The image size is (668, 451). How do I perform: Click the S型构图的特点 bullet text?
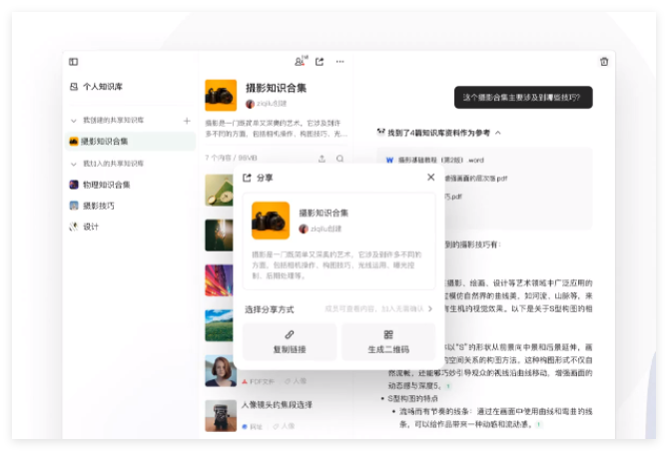coord(412,399)
